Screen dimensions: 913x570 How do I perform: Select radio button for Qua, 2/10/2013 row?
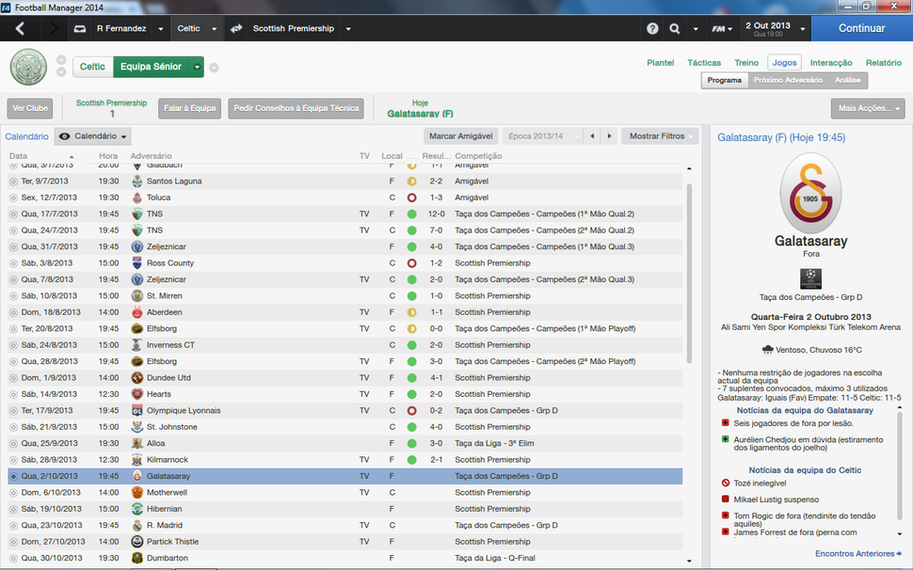pos(13,476)
